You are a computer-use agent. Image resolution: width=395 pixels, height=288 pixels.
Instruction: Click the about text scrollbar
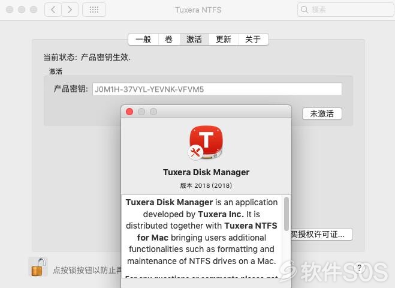point(286,214)
